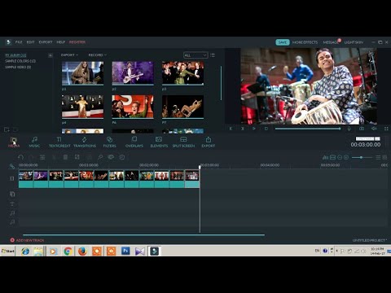391x293 pixels.
Task: Click the Undo arrow above the timeline
Action: click(x=20, y=157)
